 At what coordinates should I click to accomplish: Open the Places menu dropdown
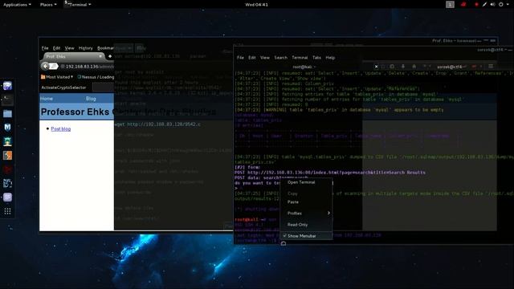[48, 5]
